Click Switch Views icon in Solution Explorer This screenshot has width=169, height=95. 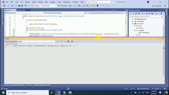pos(139,13)
